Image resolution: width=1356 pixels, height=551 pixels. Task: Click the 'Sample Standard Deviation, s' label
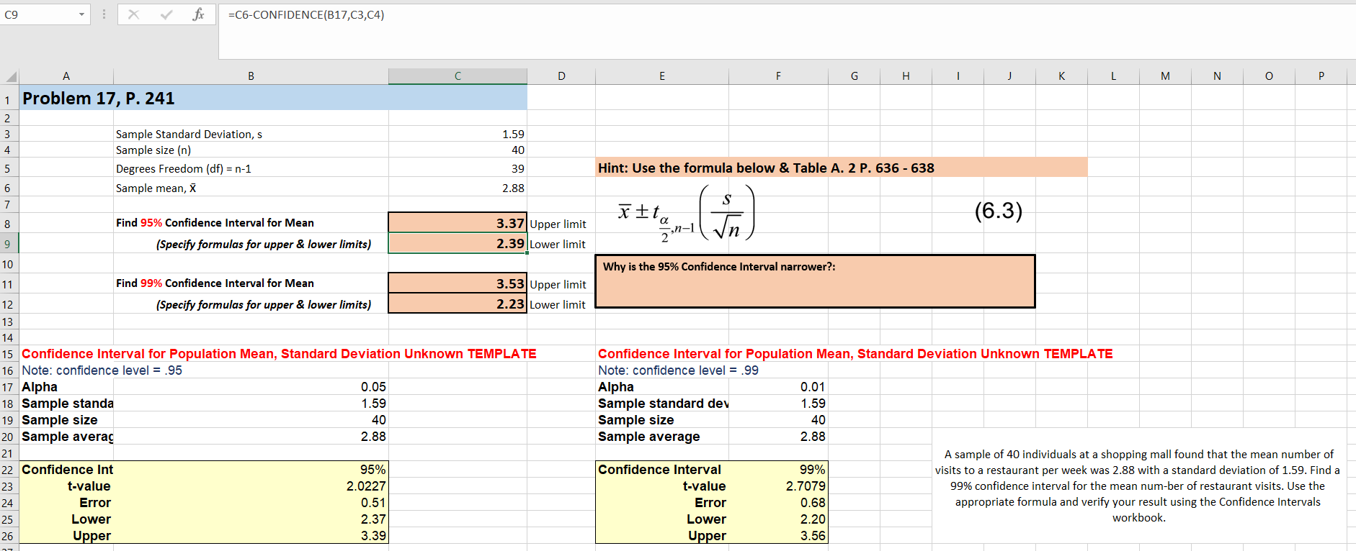pos(189,135)
